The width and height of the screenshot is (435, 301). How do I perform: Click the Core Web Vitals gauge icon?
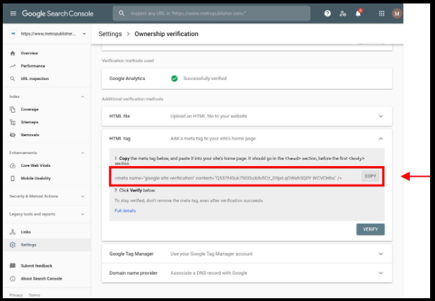coord(12,165)
